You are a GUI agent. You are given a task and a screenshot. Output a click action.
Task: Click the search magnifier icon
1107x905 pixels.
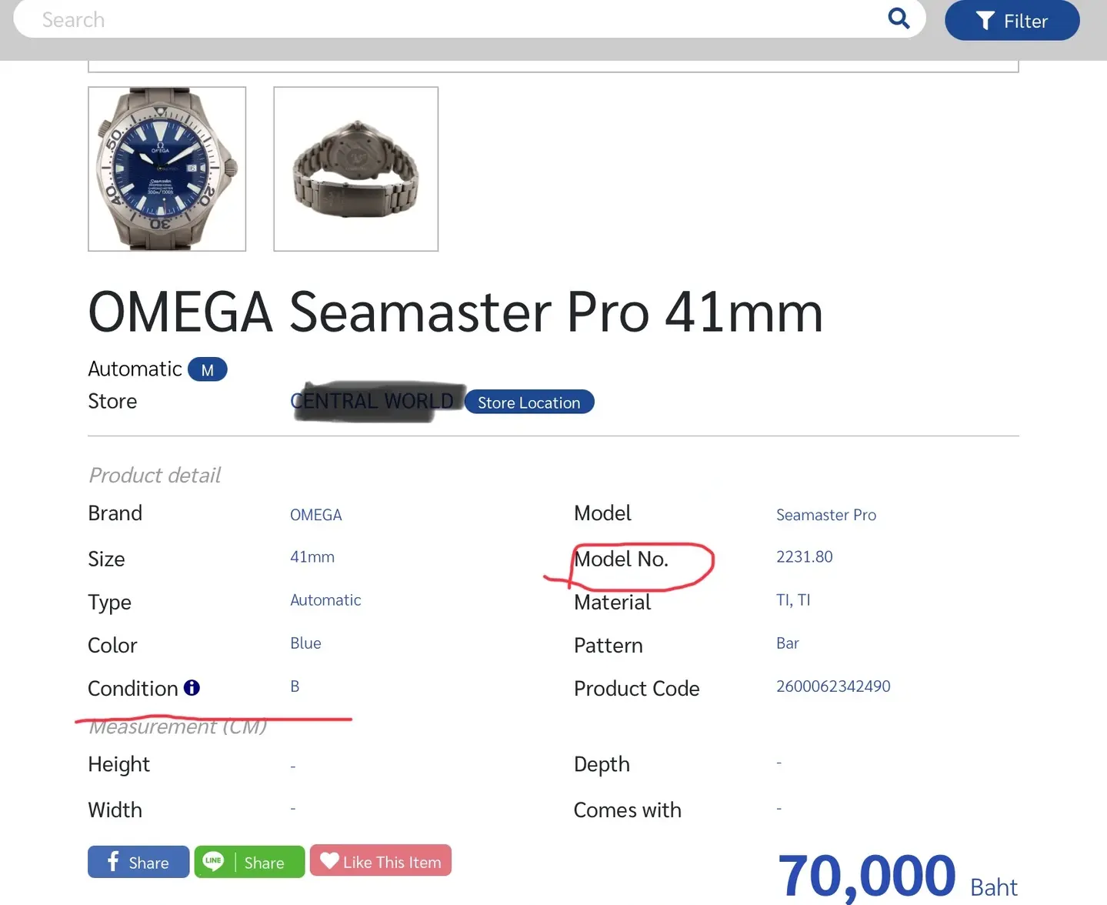click(899, 18)
